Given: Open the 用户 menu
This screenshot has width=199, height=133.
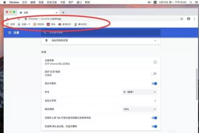Looking at the screenshot, I should point(71,2).
